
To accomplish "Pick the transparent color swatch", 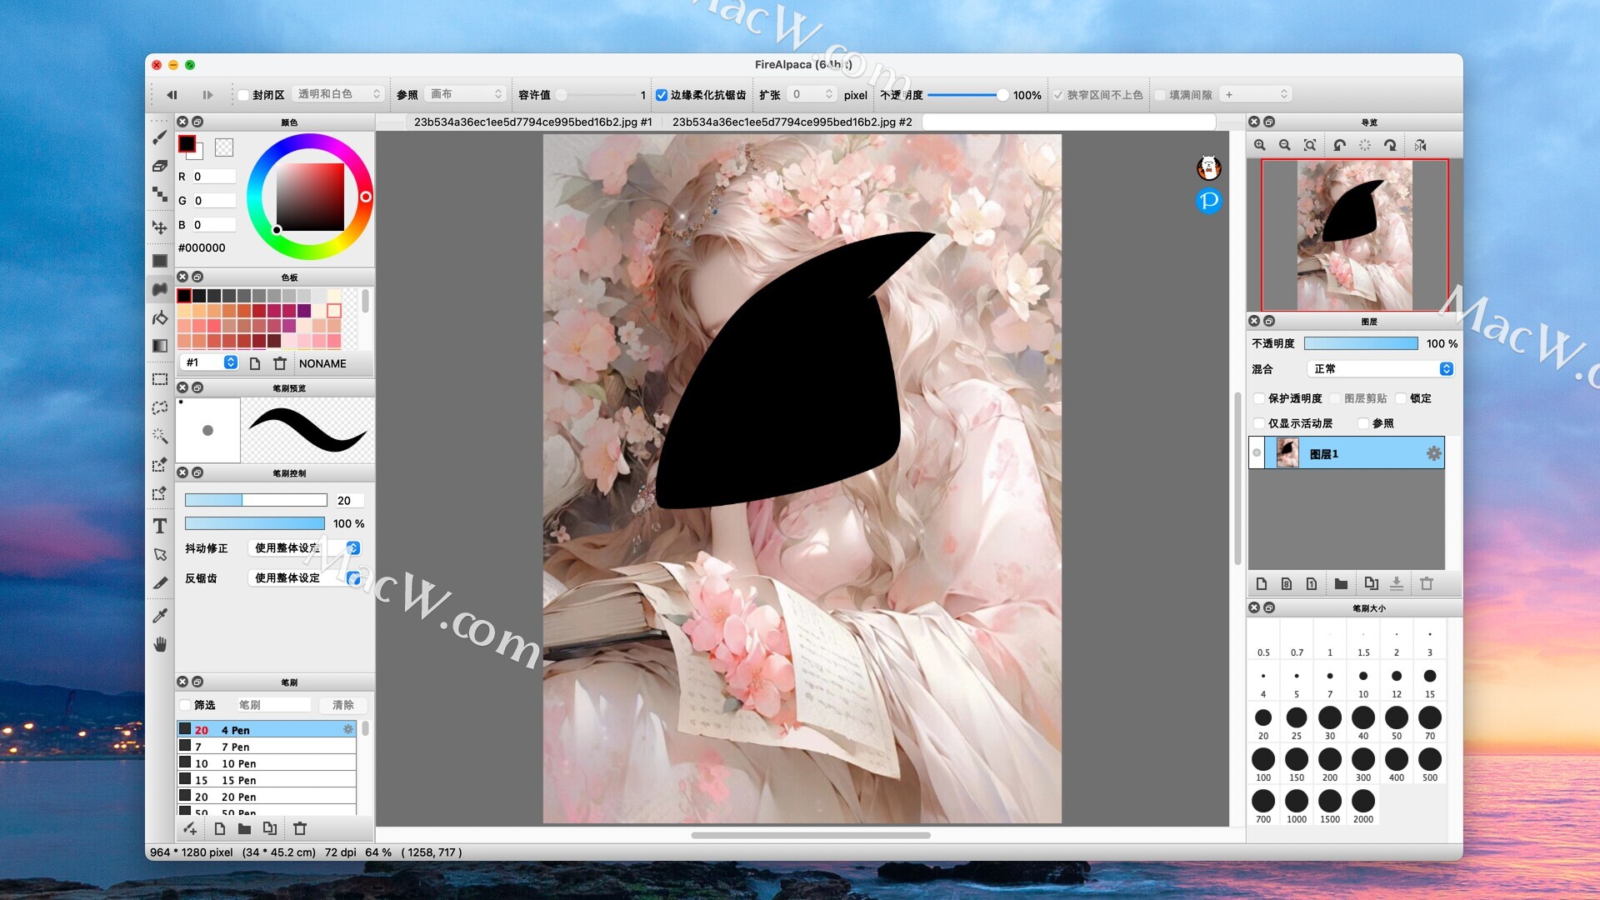I will point(224,147).
